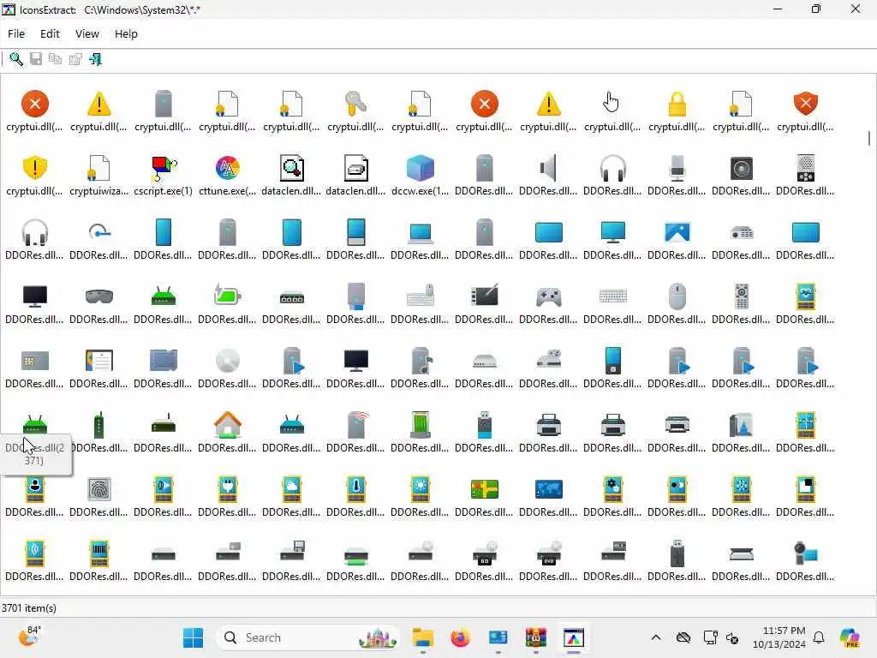Select the laptop computer icon
The image size is (877, 658).
coord(420,232)
